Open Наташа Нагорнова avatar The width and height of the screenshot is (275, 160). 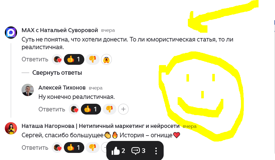(x=11, y=128)
